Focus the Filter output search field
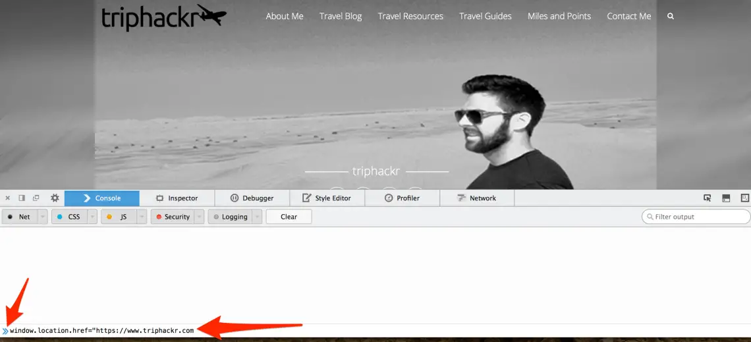 [x=696, y=217]
